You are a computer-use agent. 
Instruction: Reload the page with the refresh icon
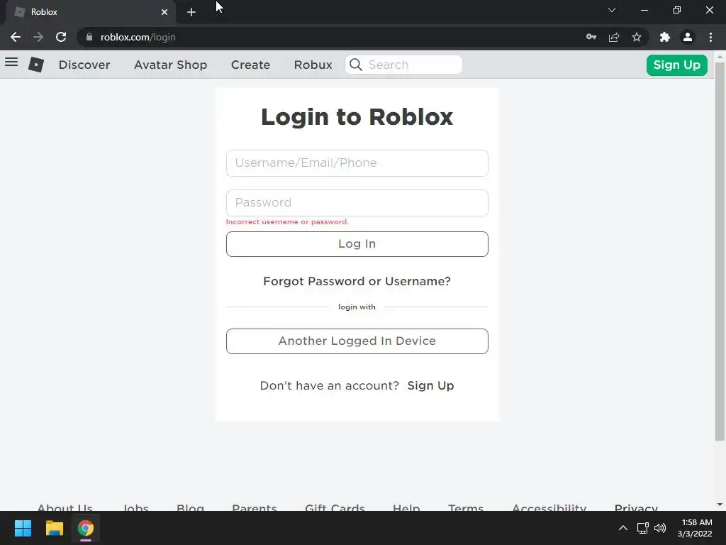[x=61, y=37]
